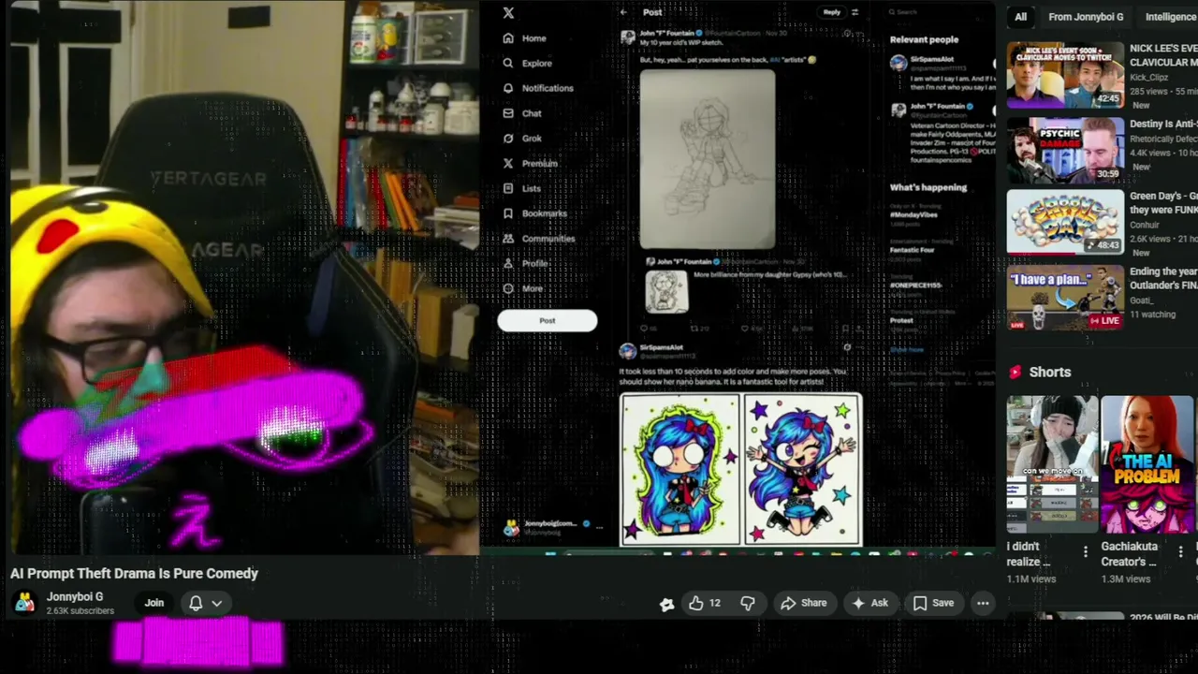Image resolution: width=1198 pixels, height=674 pixels.
Task: Open the Jonnyboi G channel name link
Action: (x=75, y=597)
